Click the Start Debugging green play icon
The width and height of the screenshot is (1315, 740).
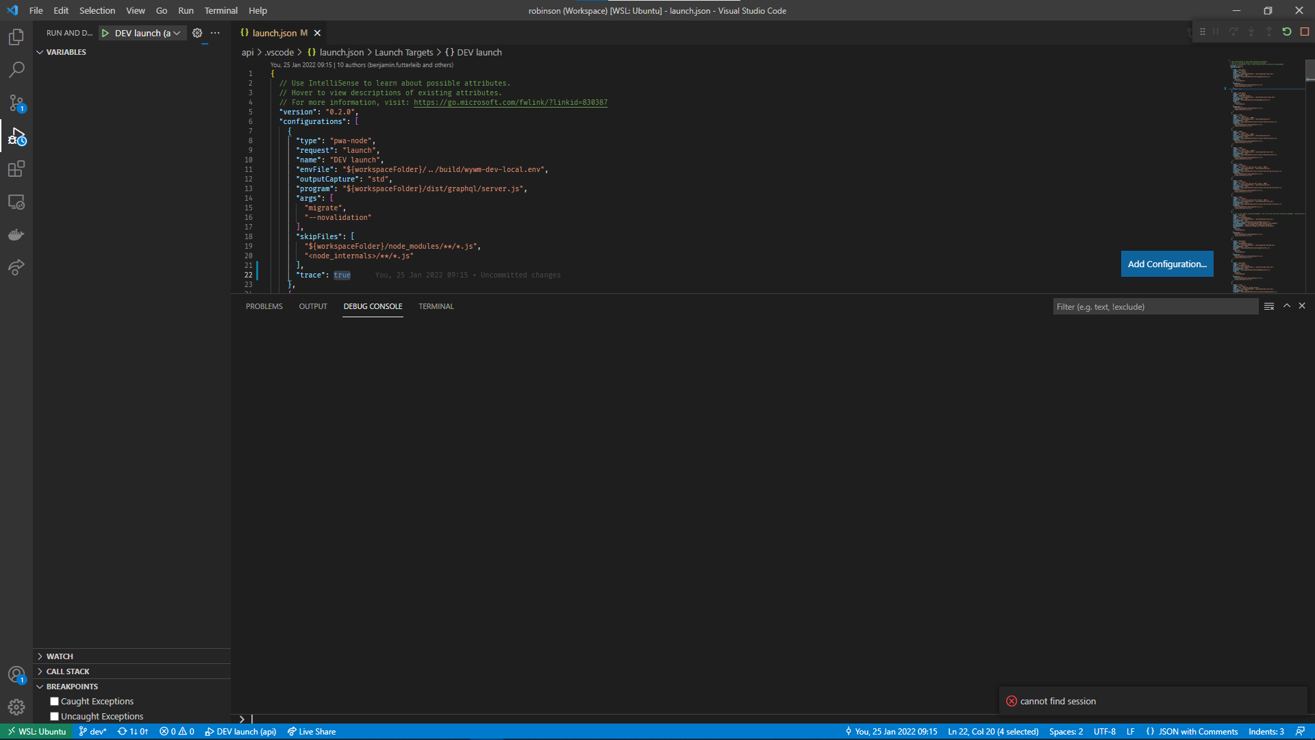coord(105,33)
